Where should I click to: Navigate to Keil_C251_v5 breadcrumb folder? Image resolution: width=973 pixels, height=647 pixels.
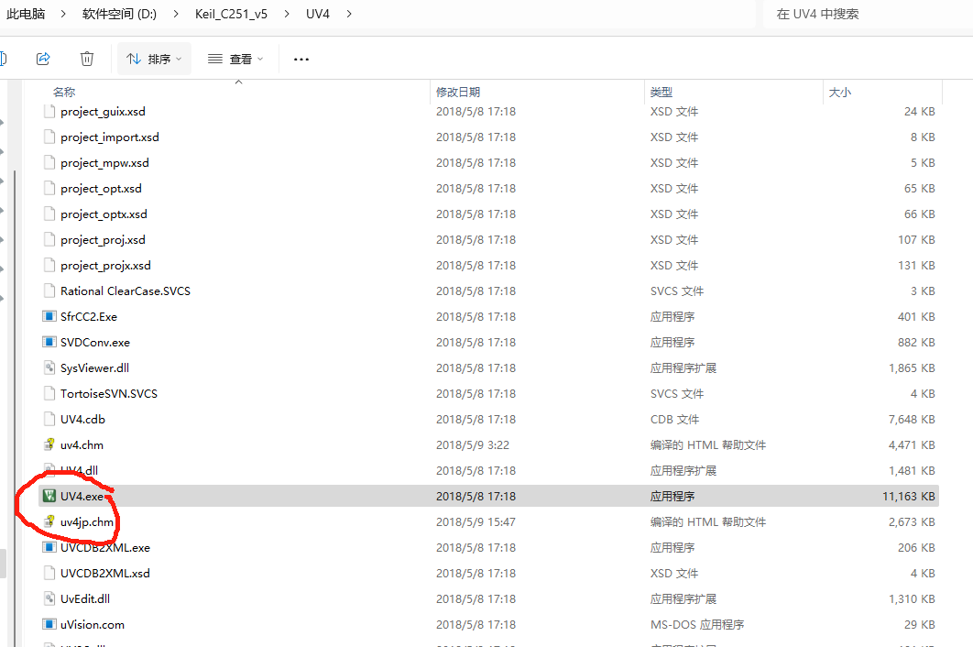click(x=232, y=14)
